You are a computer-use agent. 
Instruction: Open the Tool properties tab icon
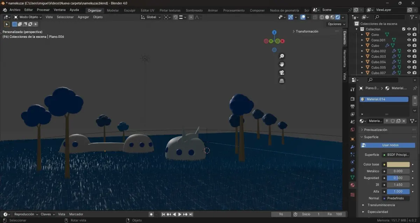(x=352, y=90)
